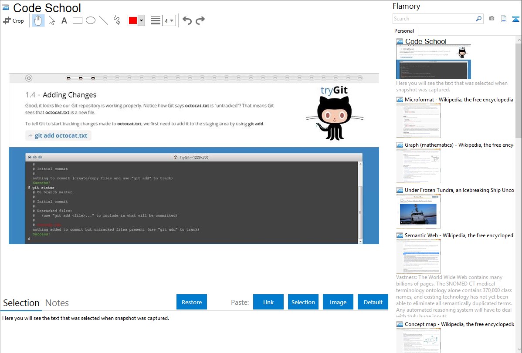Redo the last undone action

(x=200, y=20)
